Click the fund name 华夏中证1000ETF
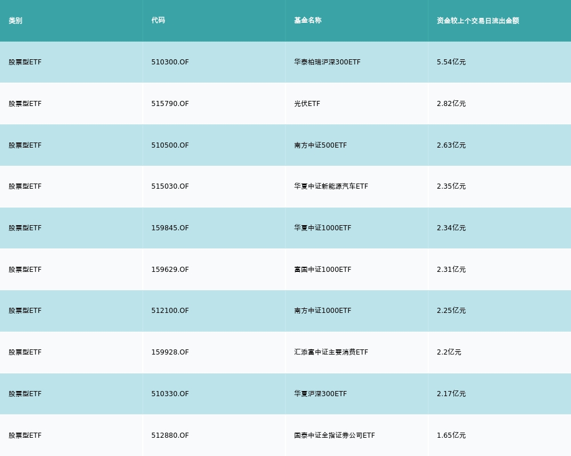 pyautogui.click(x=323, y=227)
